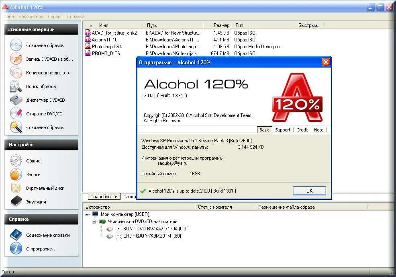Click the large Alcohol 120% logo
396x277 pixels.
coord(297,98)
